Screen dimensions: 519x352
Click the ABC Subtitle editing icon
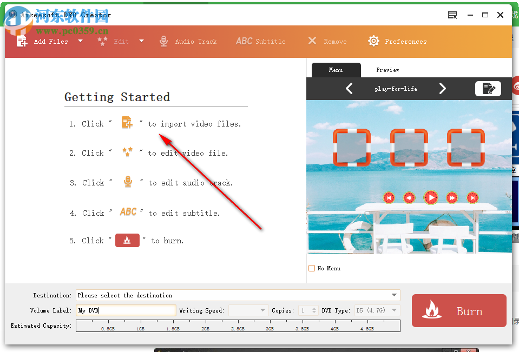point(245,41)
